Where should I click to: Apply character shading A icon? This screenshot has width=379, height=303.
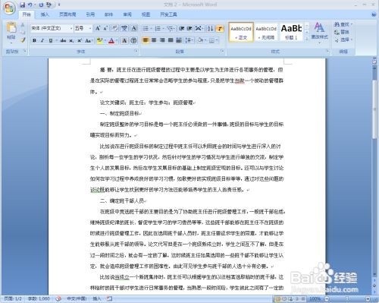click(x=124, y=40)
